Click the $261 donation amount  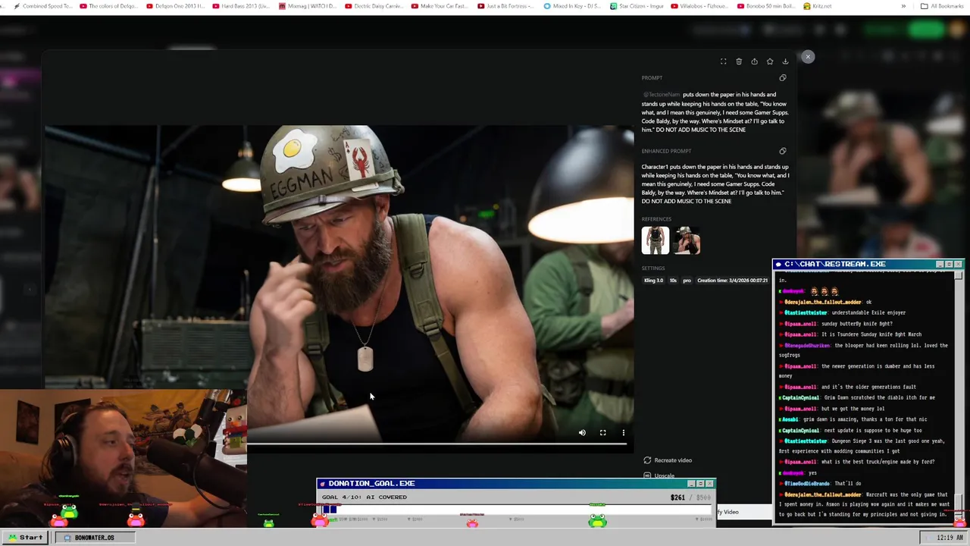pyautogui.click(x=677, y=497)
